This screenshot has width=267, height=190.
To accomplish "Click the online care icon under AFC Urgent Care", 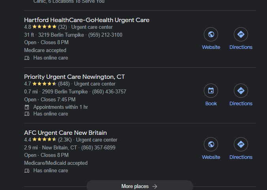I will tap(27, 171).
